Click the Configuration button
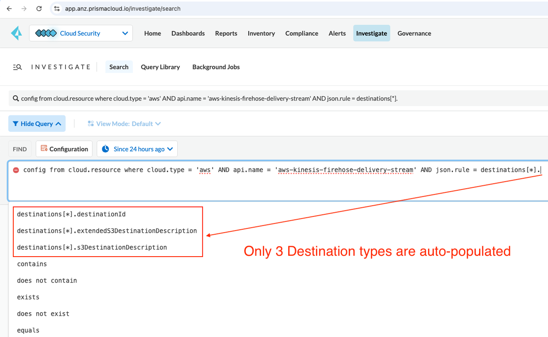Viewport: 548px width, 337px height. click(64, 149)
